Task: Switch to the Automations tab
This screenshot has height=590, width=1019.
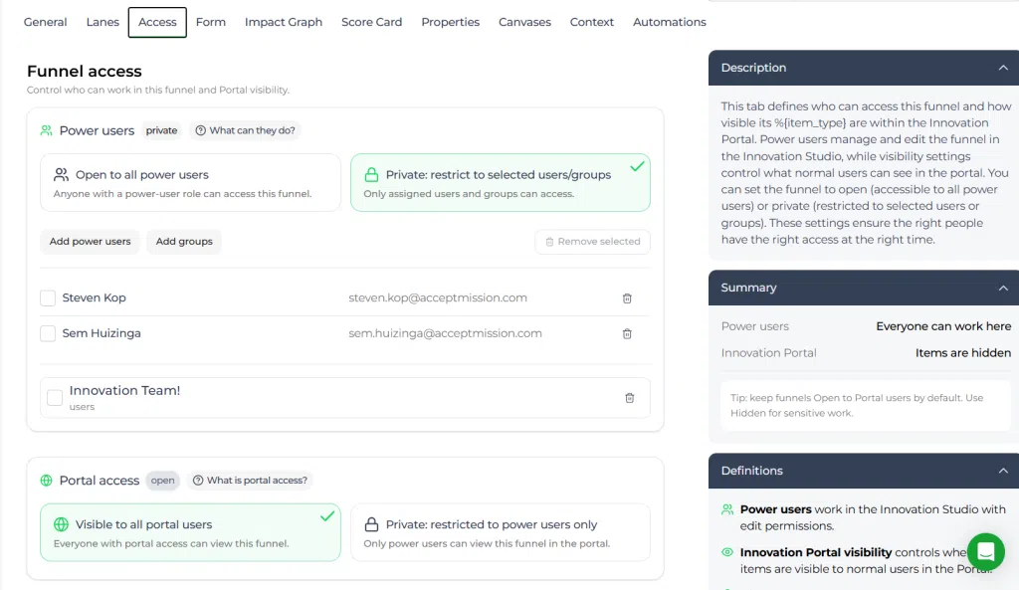Action: [x=670, y=22]
